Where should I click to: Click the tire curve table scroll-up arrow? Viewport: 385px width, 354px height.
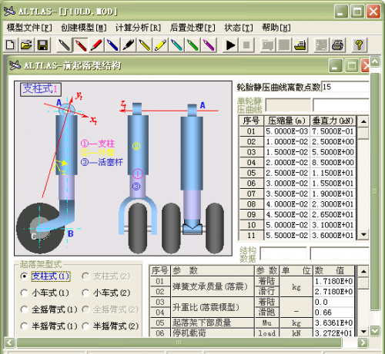pyautogui.click(x=363, y=121)
